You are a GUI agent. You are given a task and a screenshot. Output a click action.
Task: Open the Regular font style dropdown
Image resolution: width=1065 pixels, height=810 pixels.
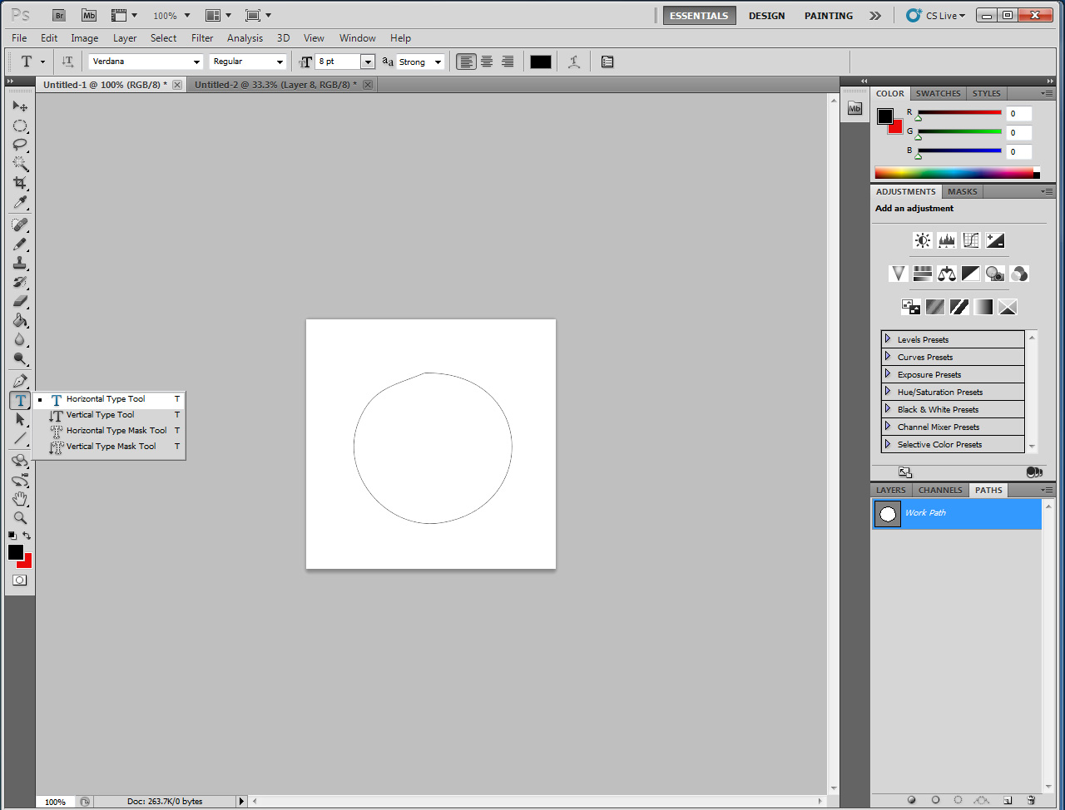pos(280,62)
